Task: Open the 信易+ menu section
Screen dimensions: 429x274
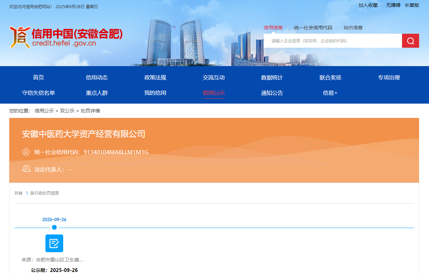Action: coord(330,93)
